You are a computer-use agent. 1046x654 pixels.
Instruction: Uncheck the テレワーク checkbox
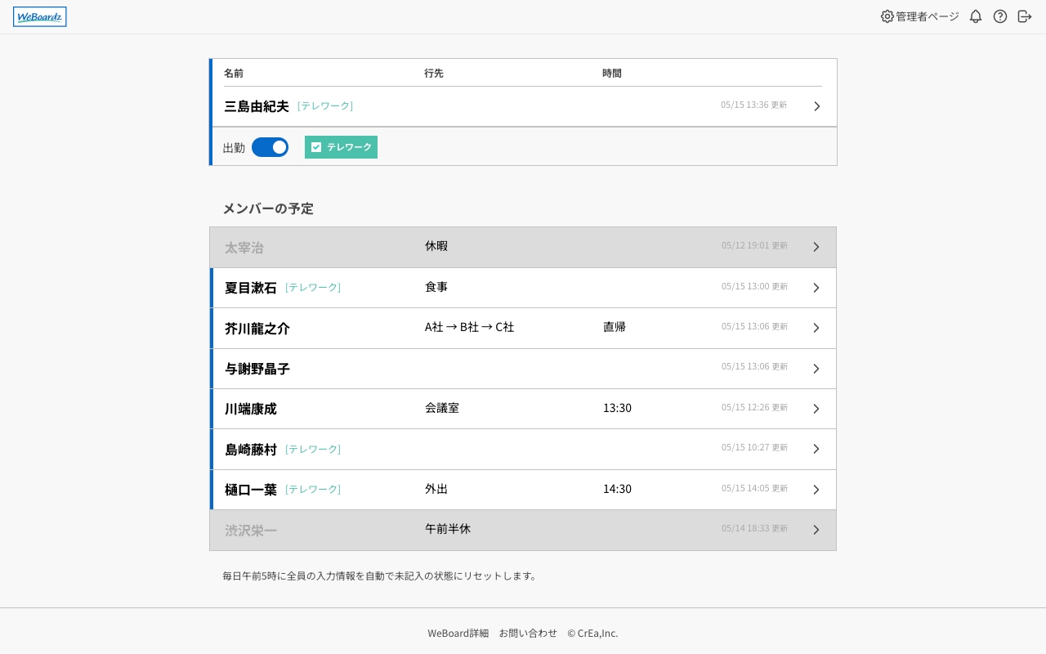click(x=316, y=147)
